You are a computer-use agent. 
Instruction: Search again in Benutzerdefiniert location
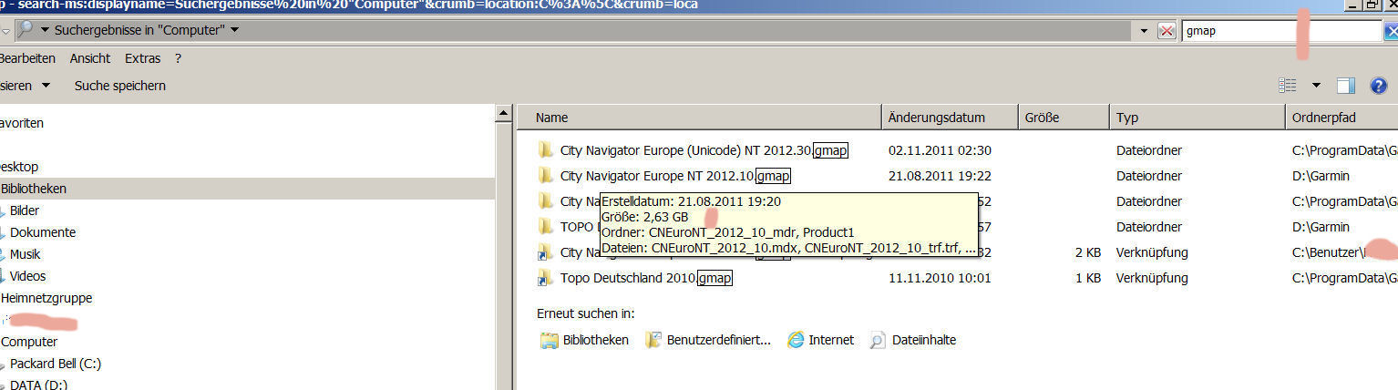[x=708, y=340]
